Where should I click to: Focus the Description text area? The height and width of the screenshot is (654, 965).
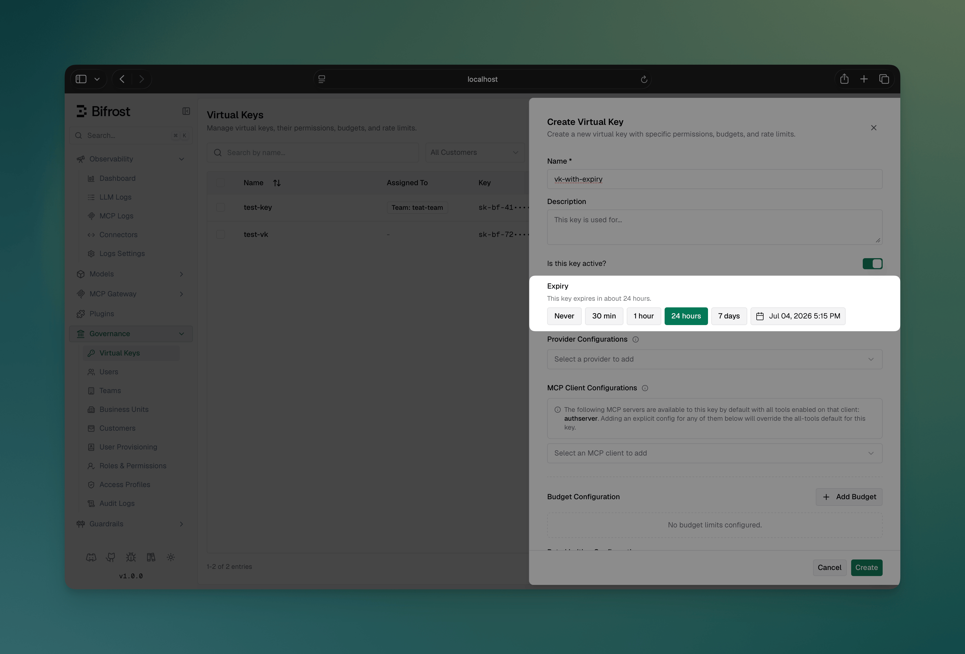point(715,227)
